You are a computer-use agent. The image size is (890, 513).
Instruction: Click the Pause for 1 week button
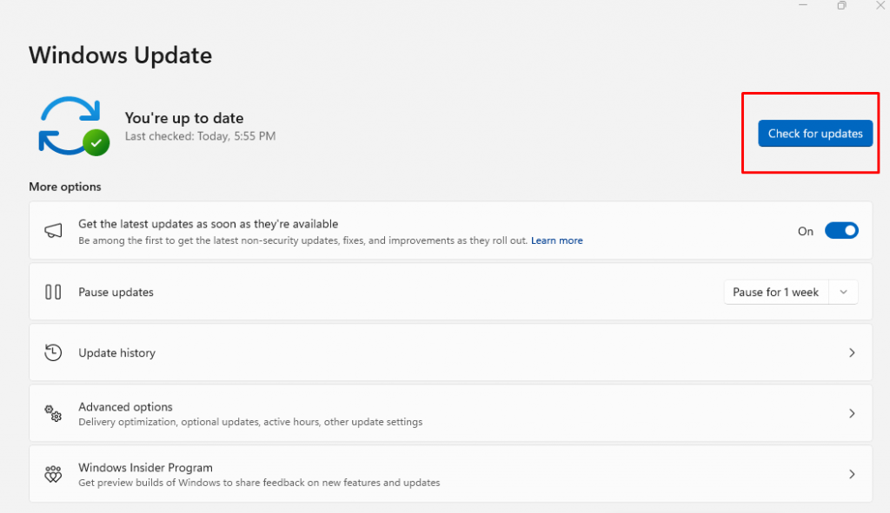pos(775,293)
